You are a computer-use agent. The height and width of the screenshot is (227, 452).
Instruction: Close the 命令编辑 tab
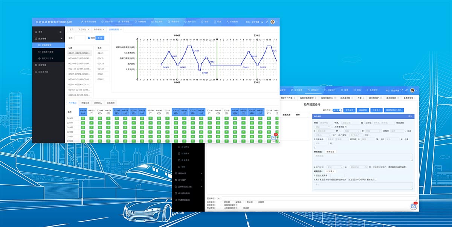pos(104,29)
